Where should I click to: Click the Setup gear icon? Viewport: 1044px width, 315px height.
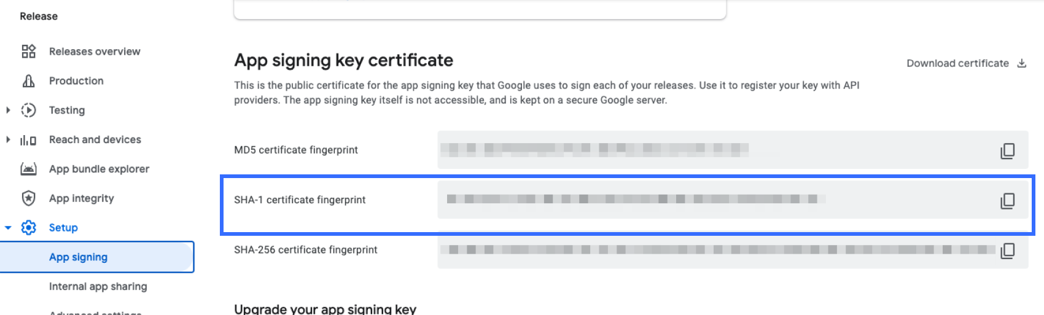tap(28, 228)
